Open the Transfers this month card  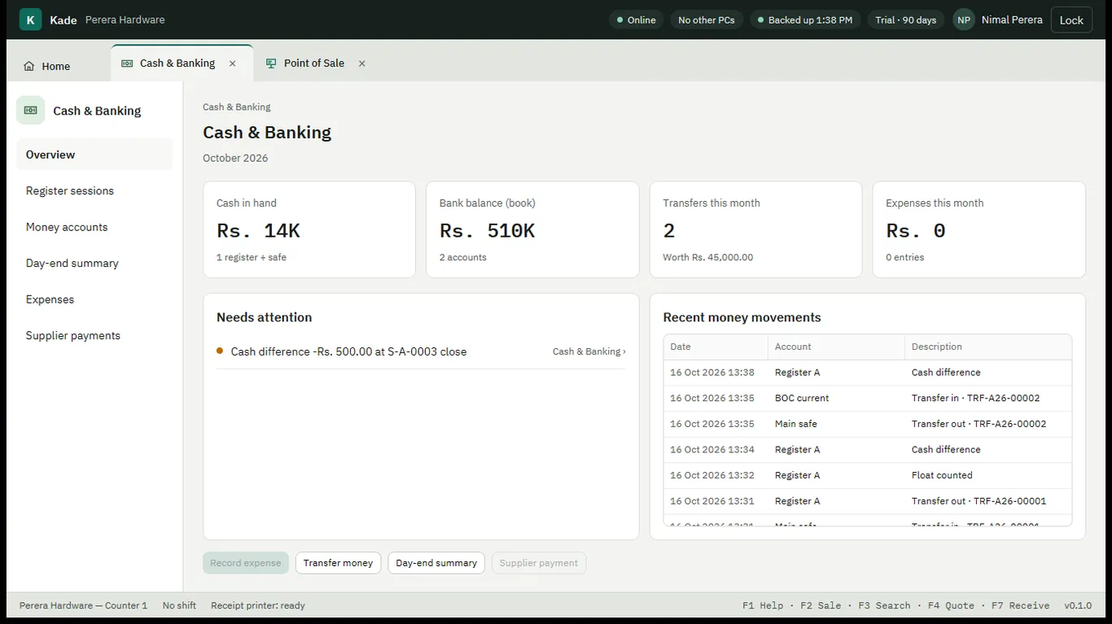point(755,229)
